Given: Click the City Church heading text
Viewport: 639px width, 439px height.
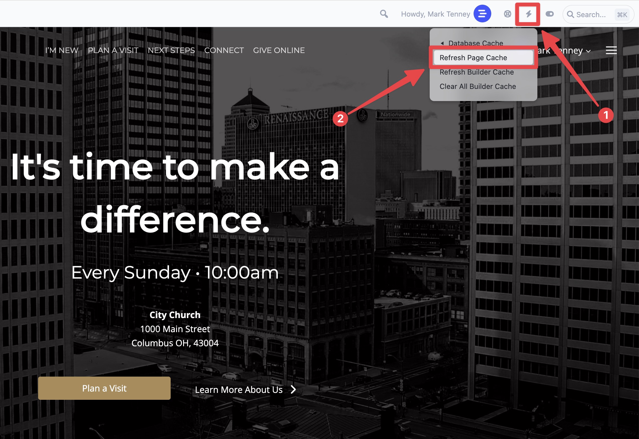Looking at the screenshot, I should (175, 315).
